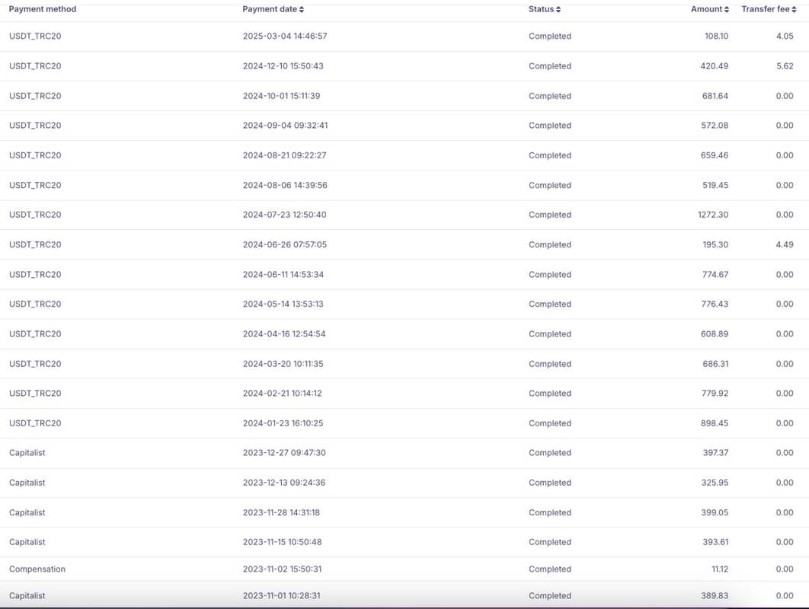Select payment date 2023-12-27 09:47:30
The height and width of the screenshot is (609, 809).
click(x=284, y=453)
